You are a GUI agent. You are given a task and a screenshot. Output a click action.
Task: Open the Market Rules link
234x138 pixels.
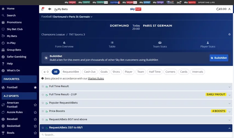pos(96,79)
